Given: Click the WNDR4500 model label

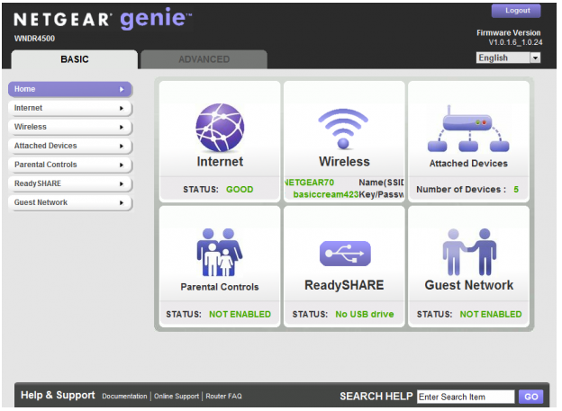Looking at the screenshot, I should [34, 39].
